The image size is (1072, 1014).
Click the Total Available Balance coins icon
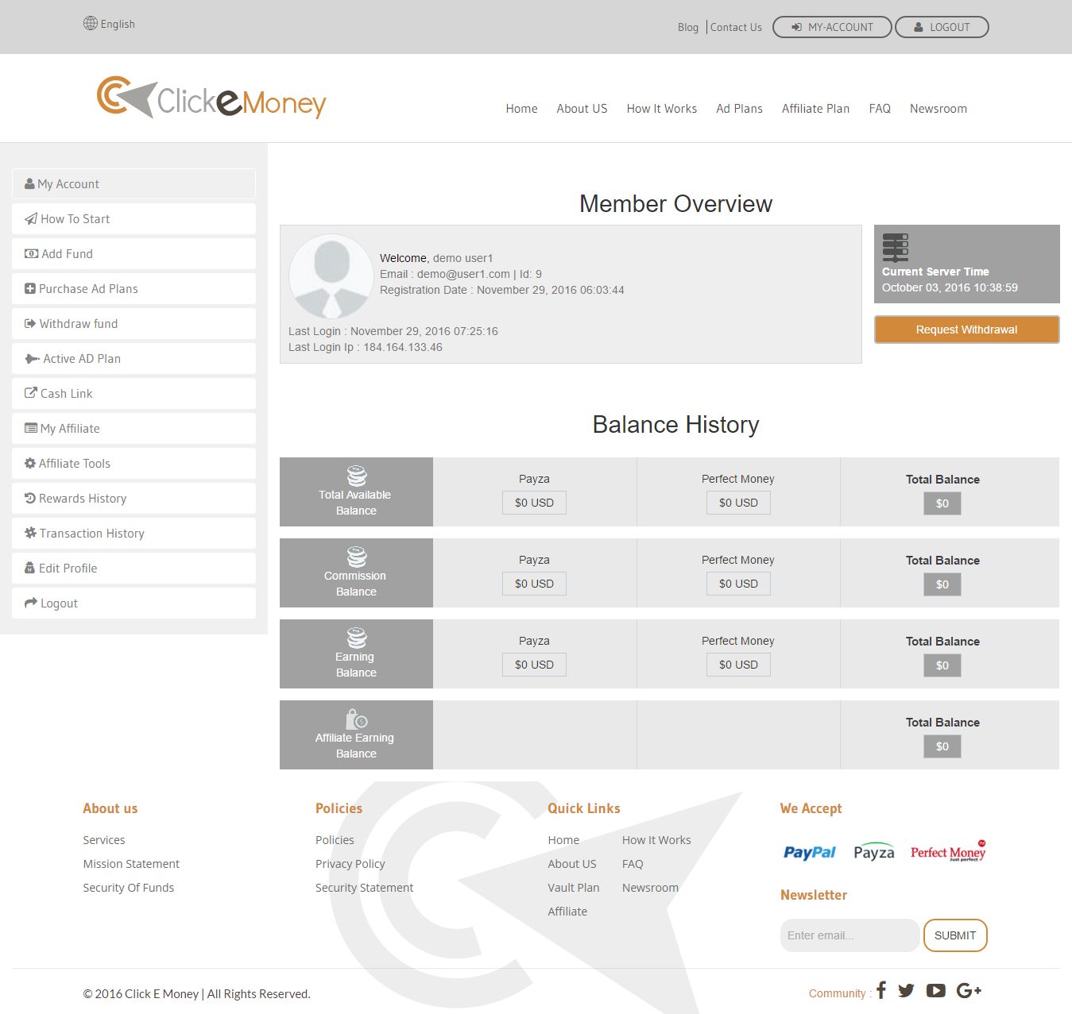coord(357,476)
